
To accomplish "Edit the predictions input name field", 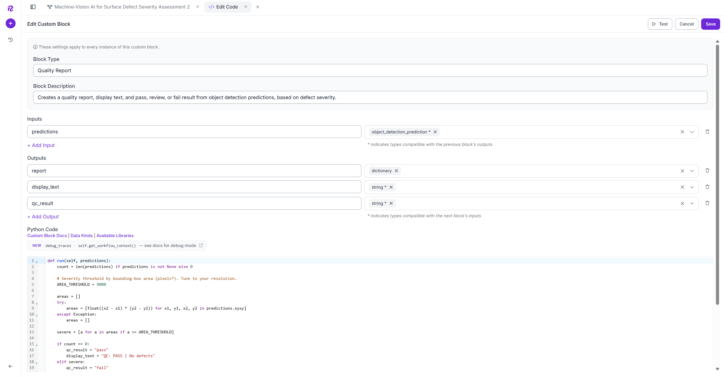I will pyautogui.click(x=194, y=132).
